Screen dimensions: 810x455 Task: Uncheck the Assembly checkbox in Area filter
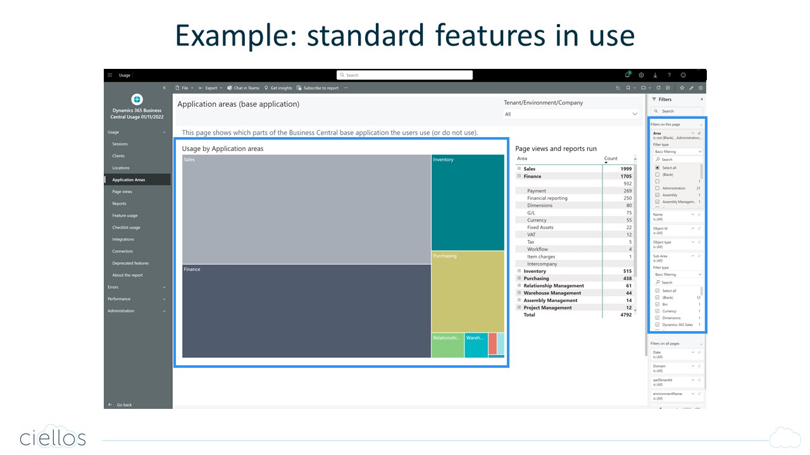point(657,195)
